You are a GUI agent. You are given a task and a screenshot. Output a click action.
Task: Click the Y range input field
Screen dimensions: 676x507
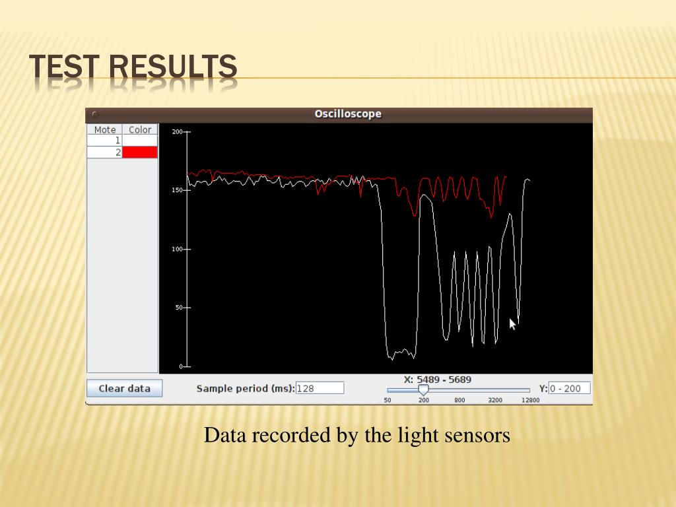pyautogui.click(x=569, y=388)
